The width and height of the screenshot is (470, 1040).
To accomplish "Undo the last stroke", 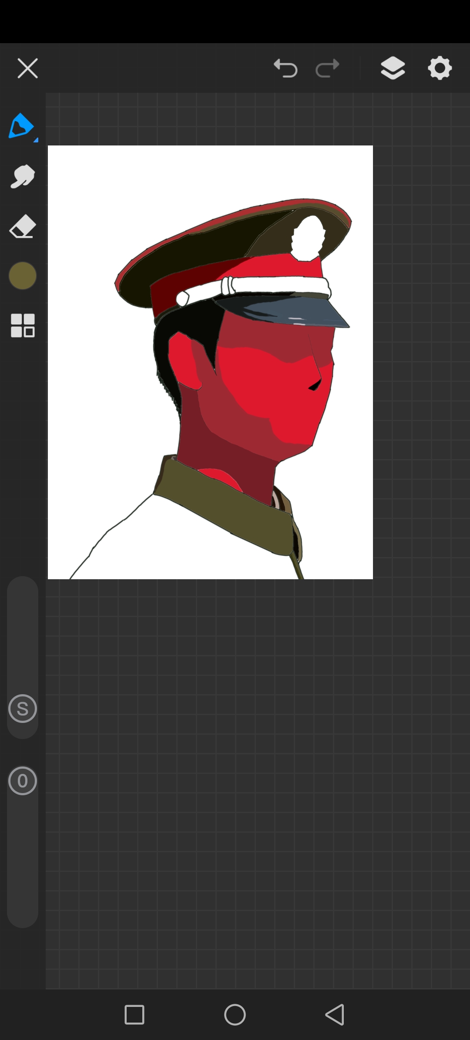I will point(285,68).
